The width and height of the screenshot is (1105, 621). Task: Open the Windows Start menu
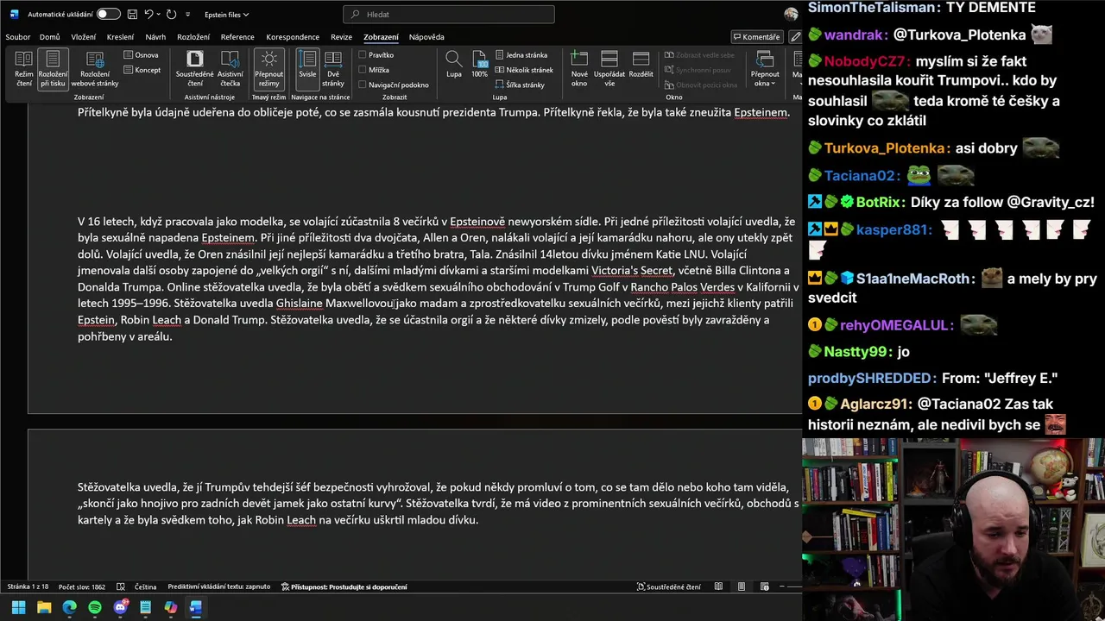coord(18,607)
